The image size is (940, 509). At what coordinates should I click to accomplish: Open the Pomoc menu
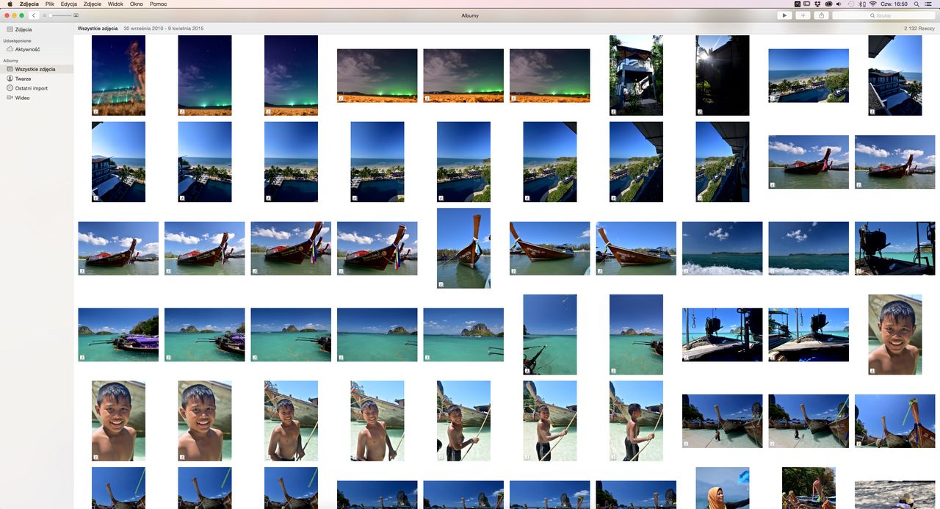click(158, 4)
